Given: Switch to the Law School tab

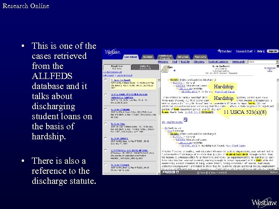Looking at the screenshot, I should point(131,57).
